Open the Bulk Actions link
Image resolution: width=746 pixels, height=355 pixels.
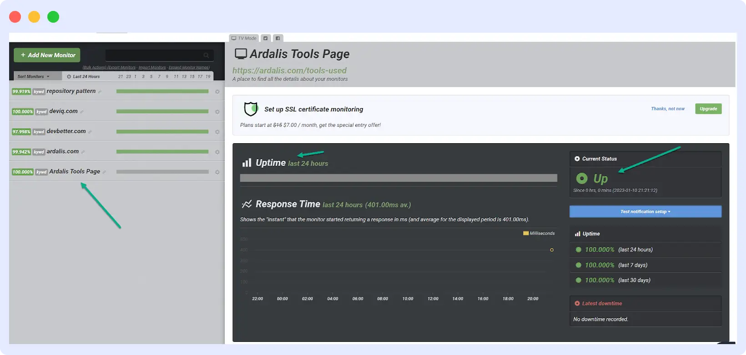click(x=94, y=67)
